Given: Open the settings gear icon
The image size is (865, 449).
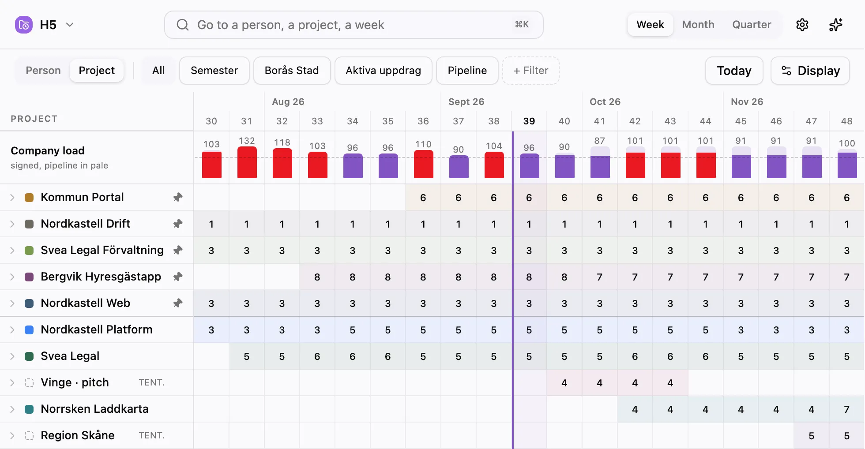Looking at the screenshot, I should point(802,25).
